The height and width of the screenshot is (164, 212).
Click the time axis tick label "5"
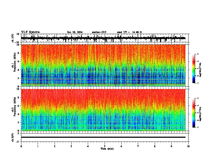(105, 146)
